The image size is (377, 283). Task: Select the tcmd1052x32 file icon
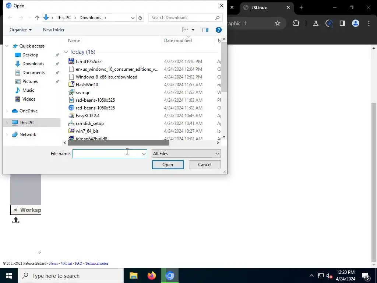[x=71, y=62]
